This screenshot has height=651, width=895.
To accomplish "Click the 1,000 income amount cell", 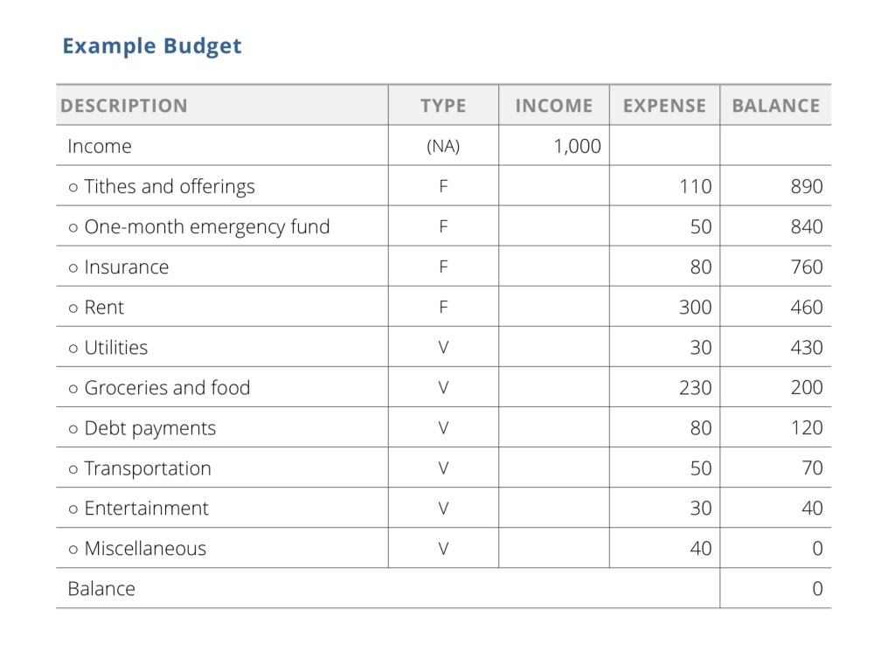I will coord(577,147).
